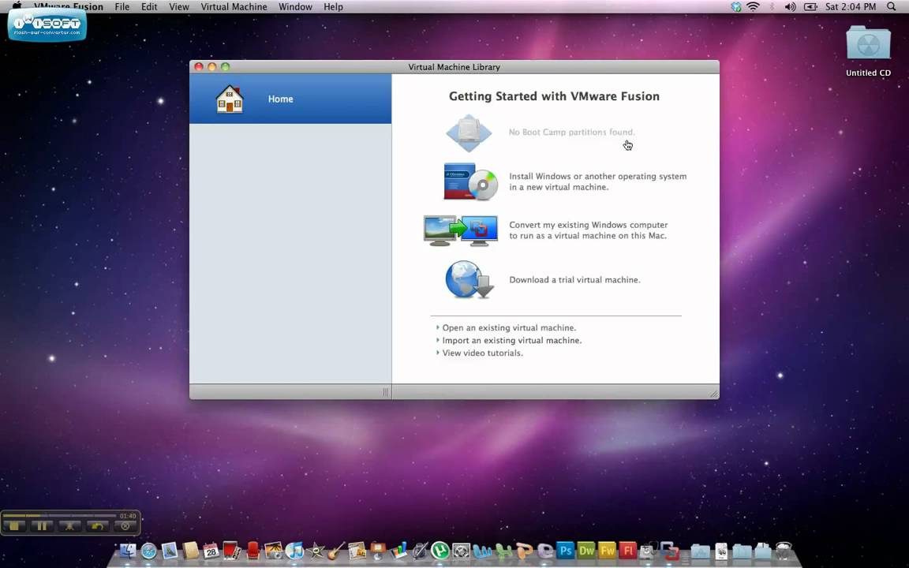This screenshot has height=568, width=909.
Task: Open Dreamweaver (Dw) from the Dock
Action: (586, 551)
